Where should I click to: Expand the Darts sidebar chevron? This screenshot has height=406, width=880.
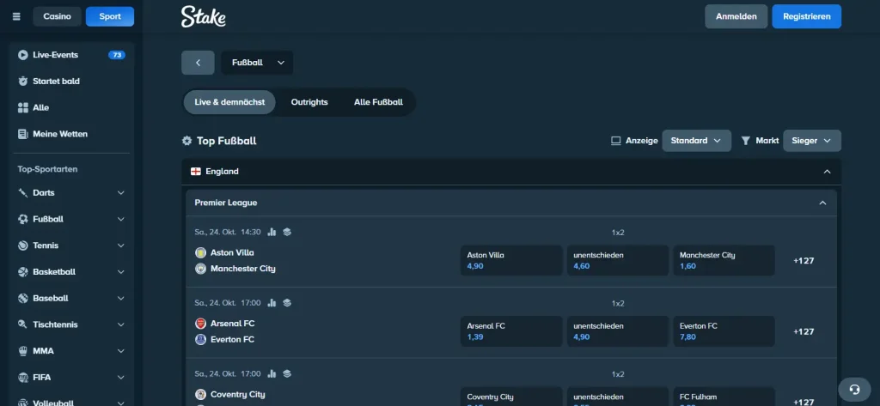[120, 193]
